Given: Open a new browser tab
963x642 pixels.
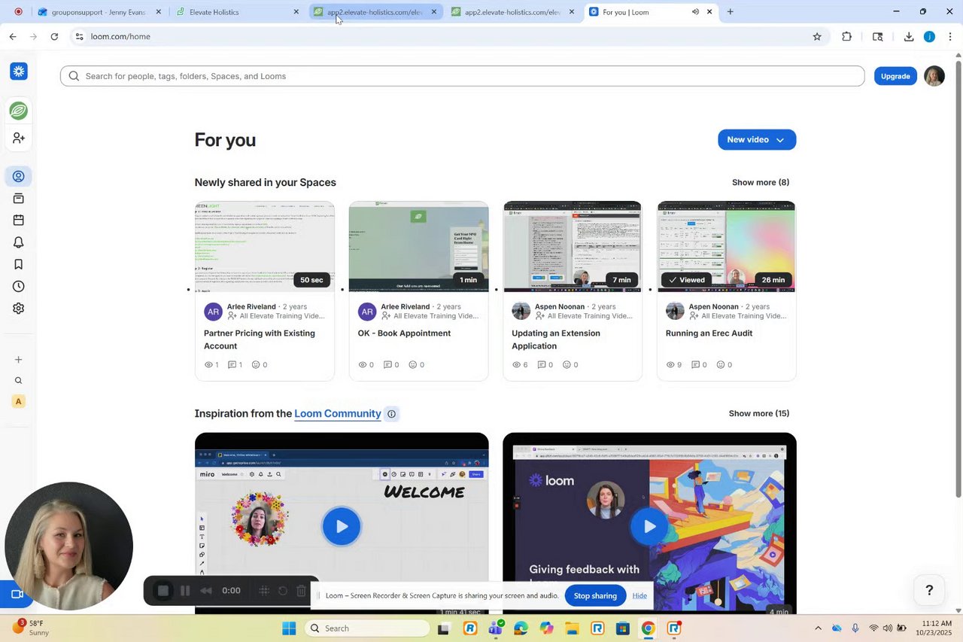Looking at the screenshot, I should [731, 12].
